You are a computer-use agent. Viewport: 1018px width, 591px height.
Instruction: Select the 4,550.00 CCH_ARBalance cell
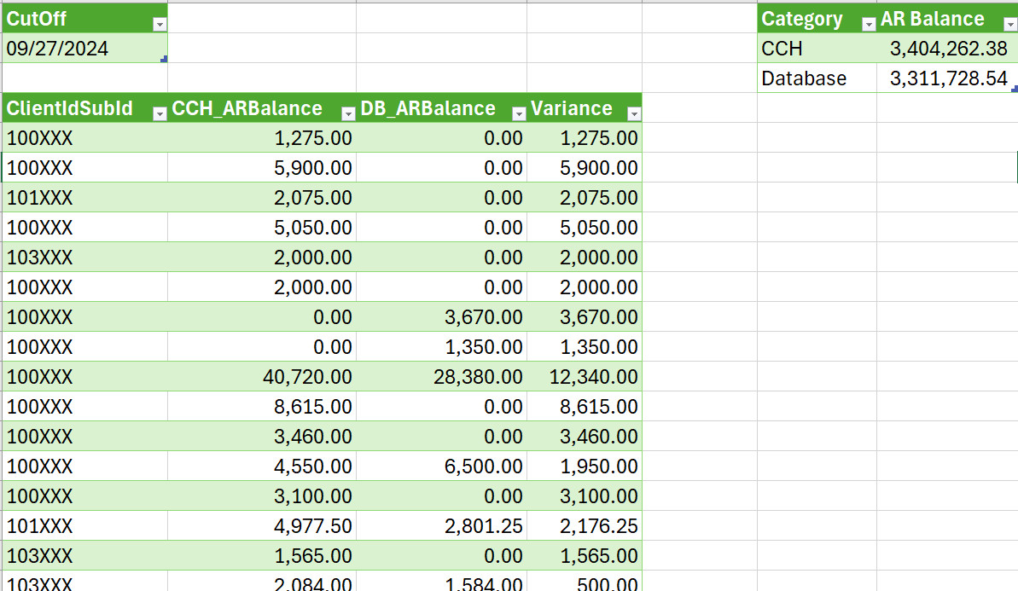262,466
